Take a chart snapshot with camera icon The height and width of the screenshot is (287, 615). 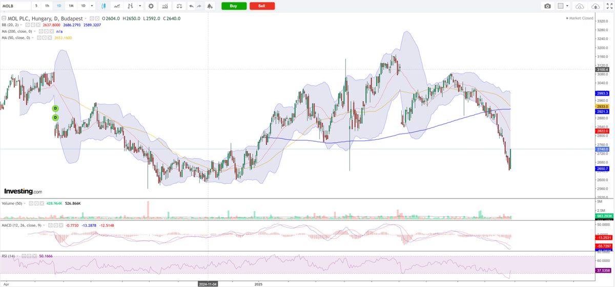tap(547, 6)
